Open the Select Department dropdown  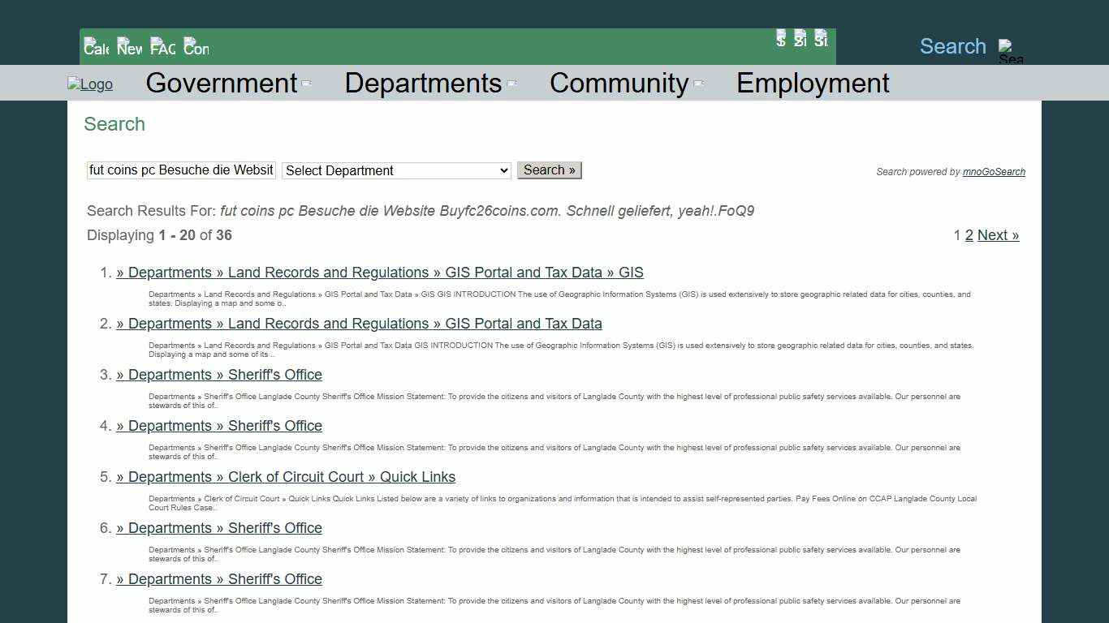coord(395,170)
